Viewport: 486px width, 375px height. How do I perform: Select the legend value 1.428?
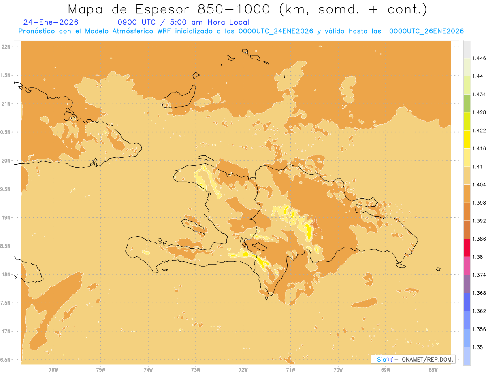[x=479, y=112]
